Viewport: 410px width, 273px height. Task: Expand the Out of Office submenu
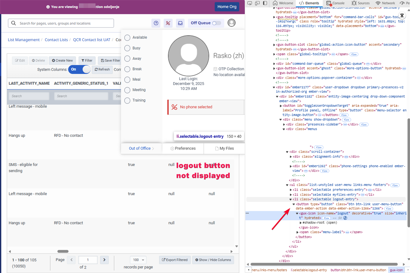click(x=141, y=148)
